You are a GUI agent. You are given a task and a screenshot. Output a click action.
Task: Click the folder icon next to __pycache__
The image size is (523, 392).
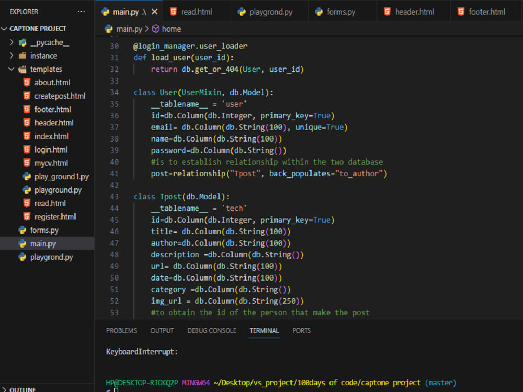22,42
